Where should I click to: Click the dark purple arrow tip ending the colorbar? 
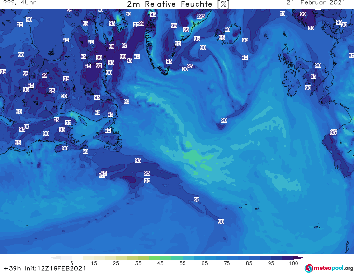pos(299,258)
